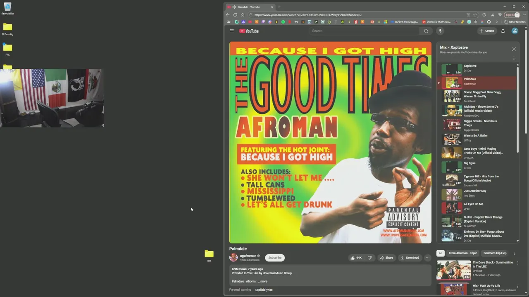Close the Palmdale - YouTube tab
The height and width of the screenshot is (297, 529).
(272, 7)
